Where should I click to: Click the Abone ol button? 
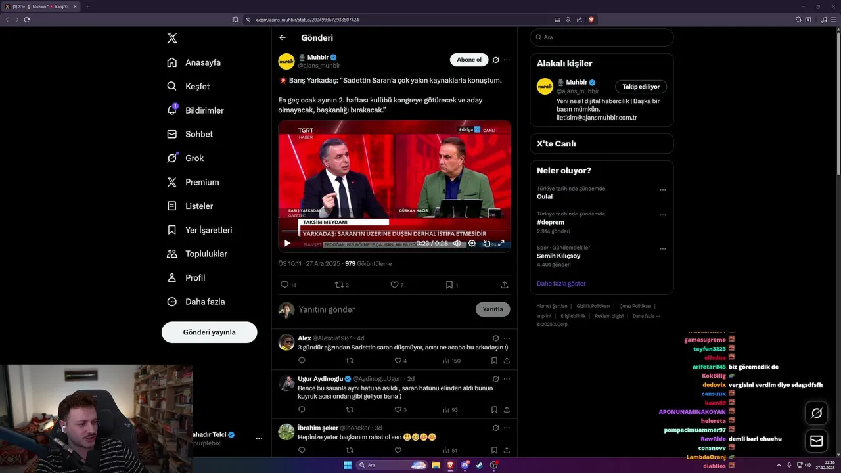click(x=469, y=60)
